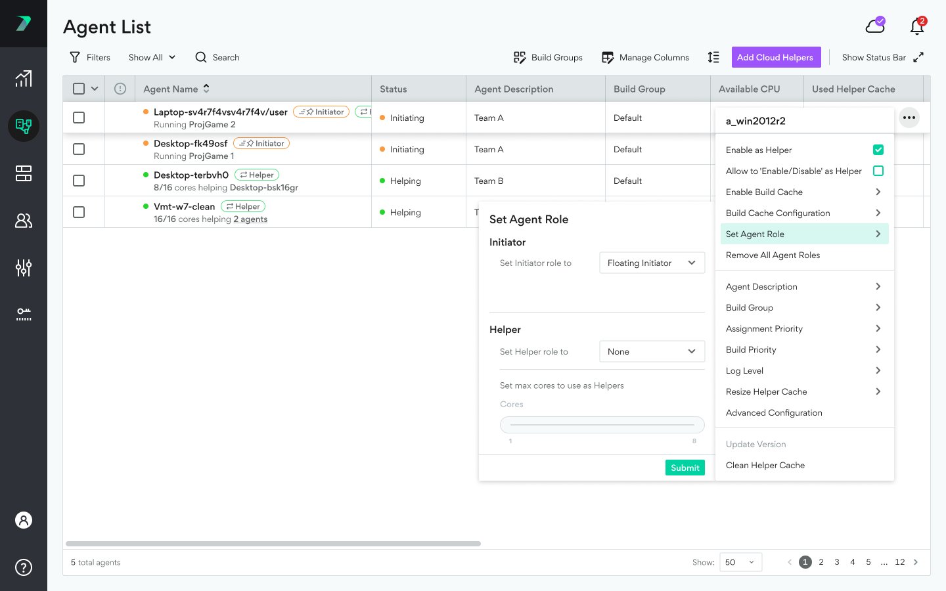Open the settings sliders sidebar icon
Screen dimensions: 946x591
[24, 268]
